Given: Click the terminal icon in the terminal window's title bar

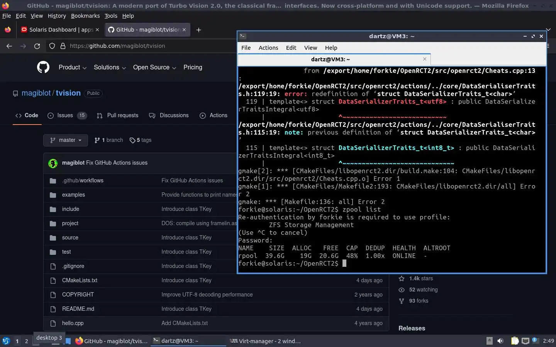Looking at the screenshot, I should (243, 36).
